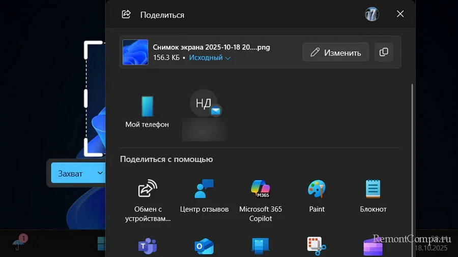Share via Microsoft Teams icon

point(148,246)
